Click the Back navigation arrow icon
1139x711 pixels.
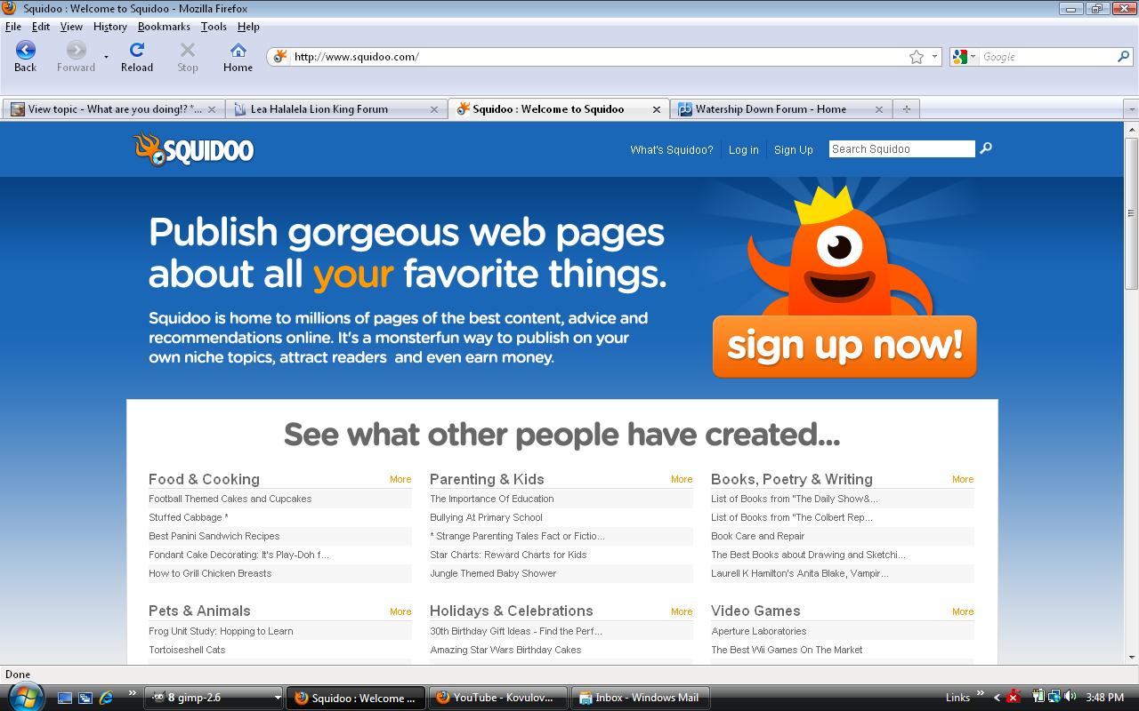coord(25,51)
